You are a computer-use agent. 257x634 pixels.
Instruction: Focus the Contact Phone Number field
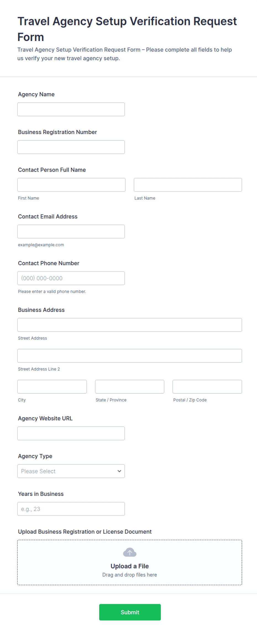coord(71,278)
